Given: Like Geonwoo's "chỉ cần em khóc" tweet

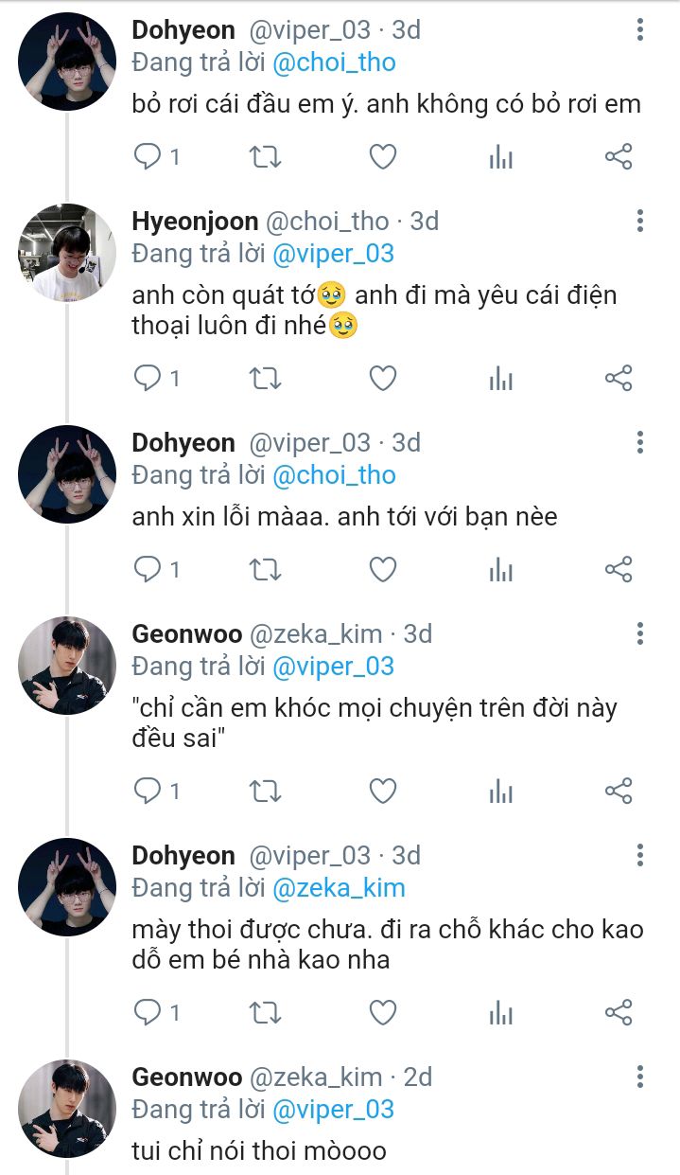Looking at the screenshot, I should pos(382,791).
